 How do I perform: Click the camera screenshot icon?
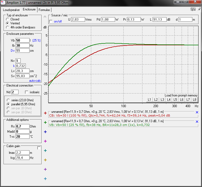point(193,9)
